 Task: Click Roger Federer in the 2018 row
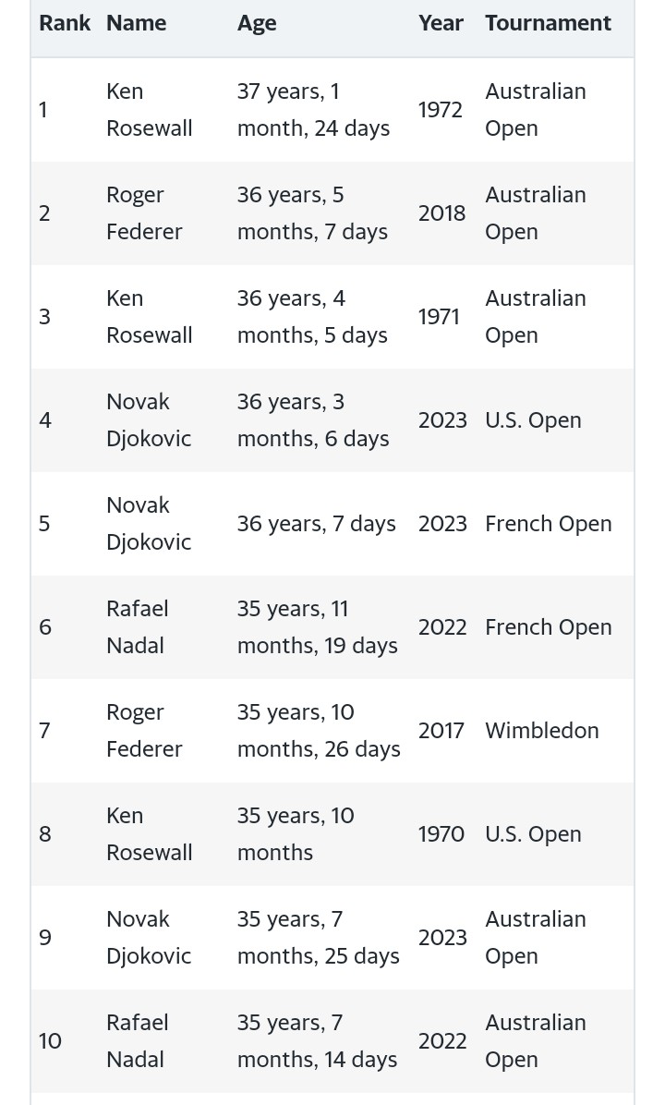tap(144, 213)
